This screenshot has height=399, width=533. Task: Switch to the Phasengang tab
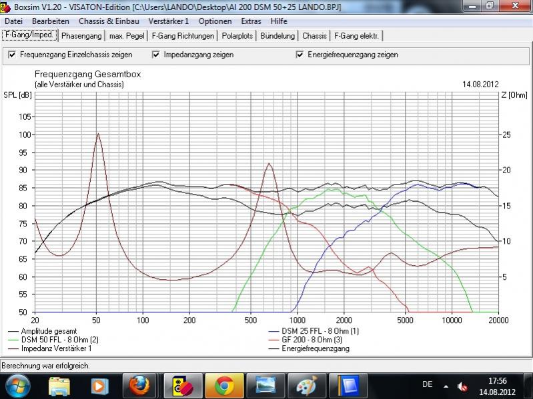(81, 35)
